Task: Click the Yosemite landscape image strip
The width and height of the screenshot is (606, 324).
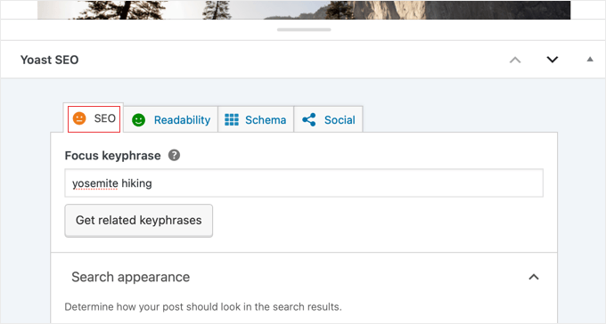Action: tap(304, 10)
